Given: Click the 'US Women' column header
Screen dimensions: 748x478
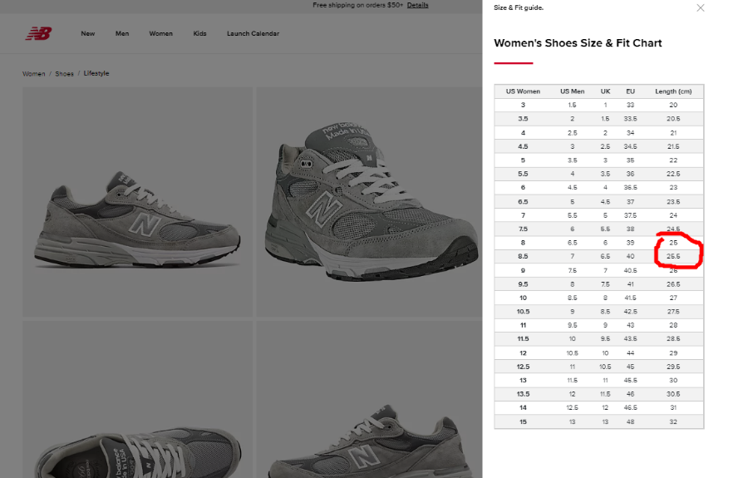Looking at the screenshot, I should click(523, 91).
